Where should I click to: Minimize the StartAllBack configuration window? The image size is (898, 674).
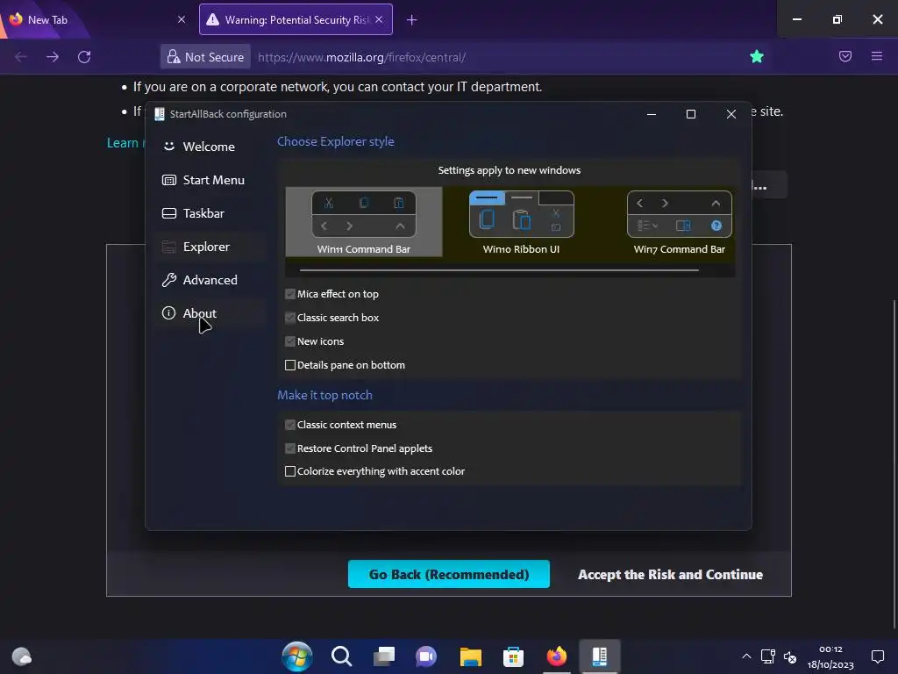click(x=652, y=114)
